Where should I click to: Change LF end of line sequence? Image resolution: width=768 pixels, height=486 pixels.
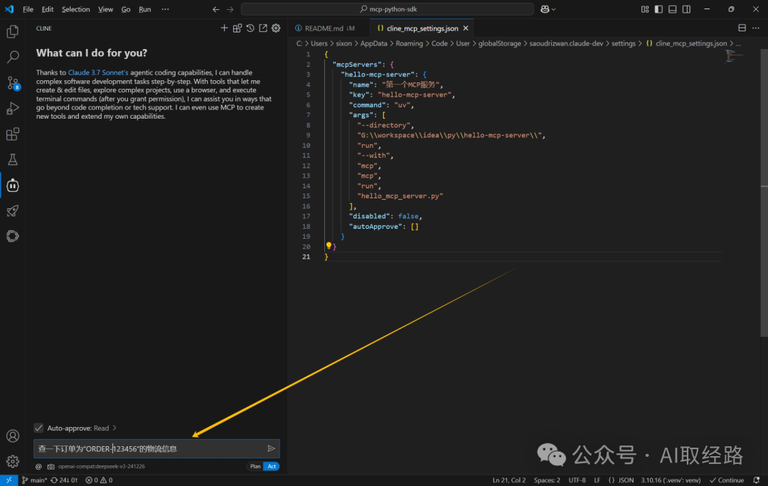pyautogui.click(x=597, y=480)
